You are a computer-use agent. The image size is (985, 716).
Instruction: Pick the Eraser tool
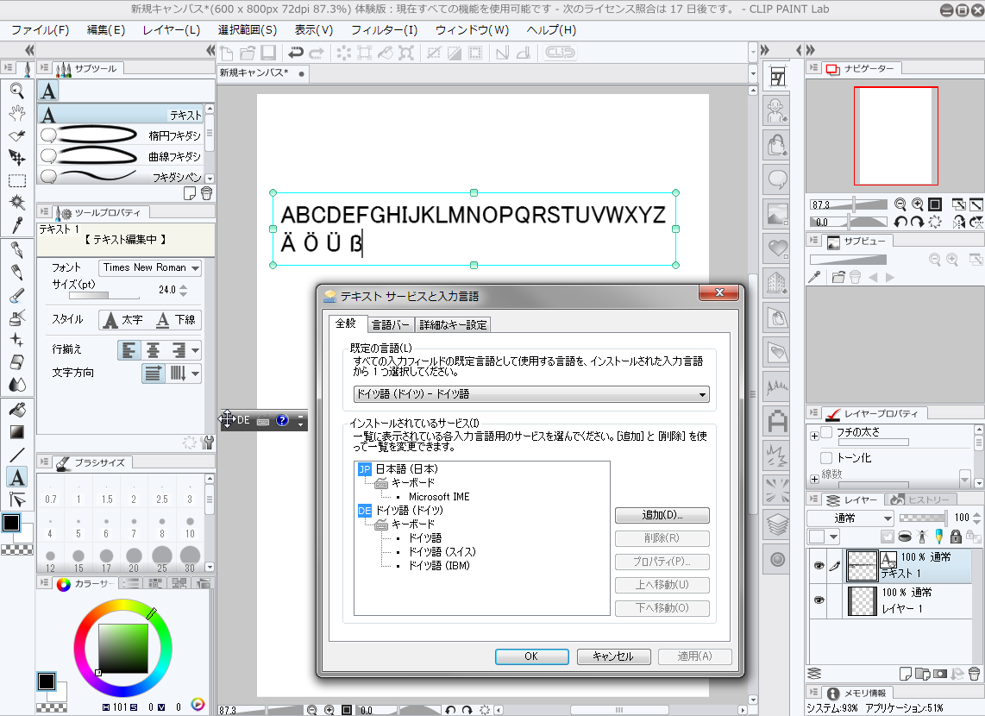pyautogui.click(x=16, y=361)
